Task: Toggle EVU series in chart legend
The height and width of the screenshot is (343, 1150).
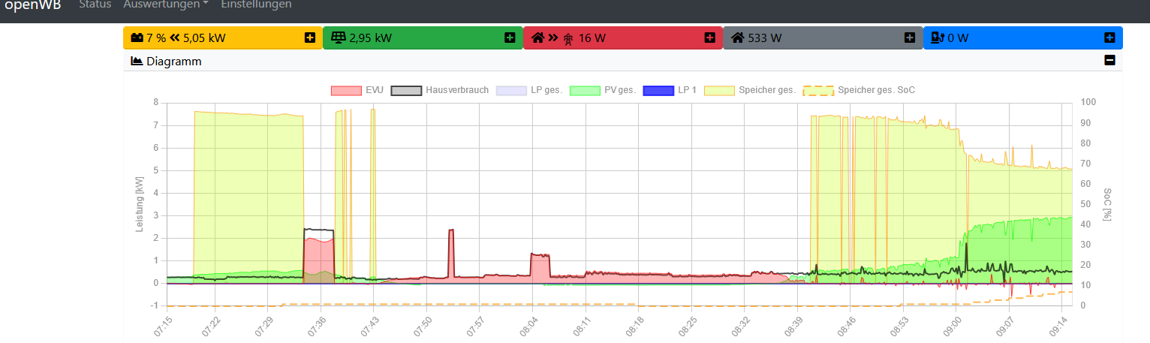Action: tap(357, 90)
